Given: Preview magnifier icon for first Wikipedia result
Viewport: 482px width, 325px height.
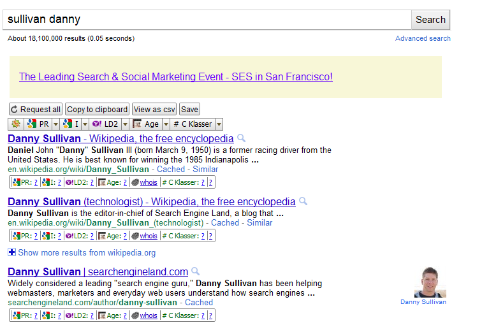Looking at the screenshot, I should click(x=241, y=138).
